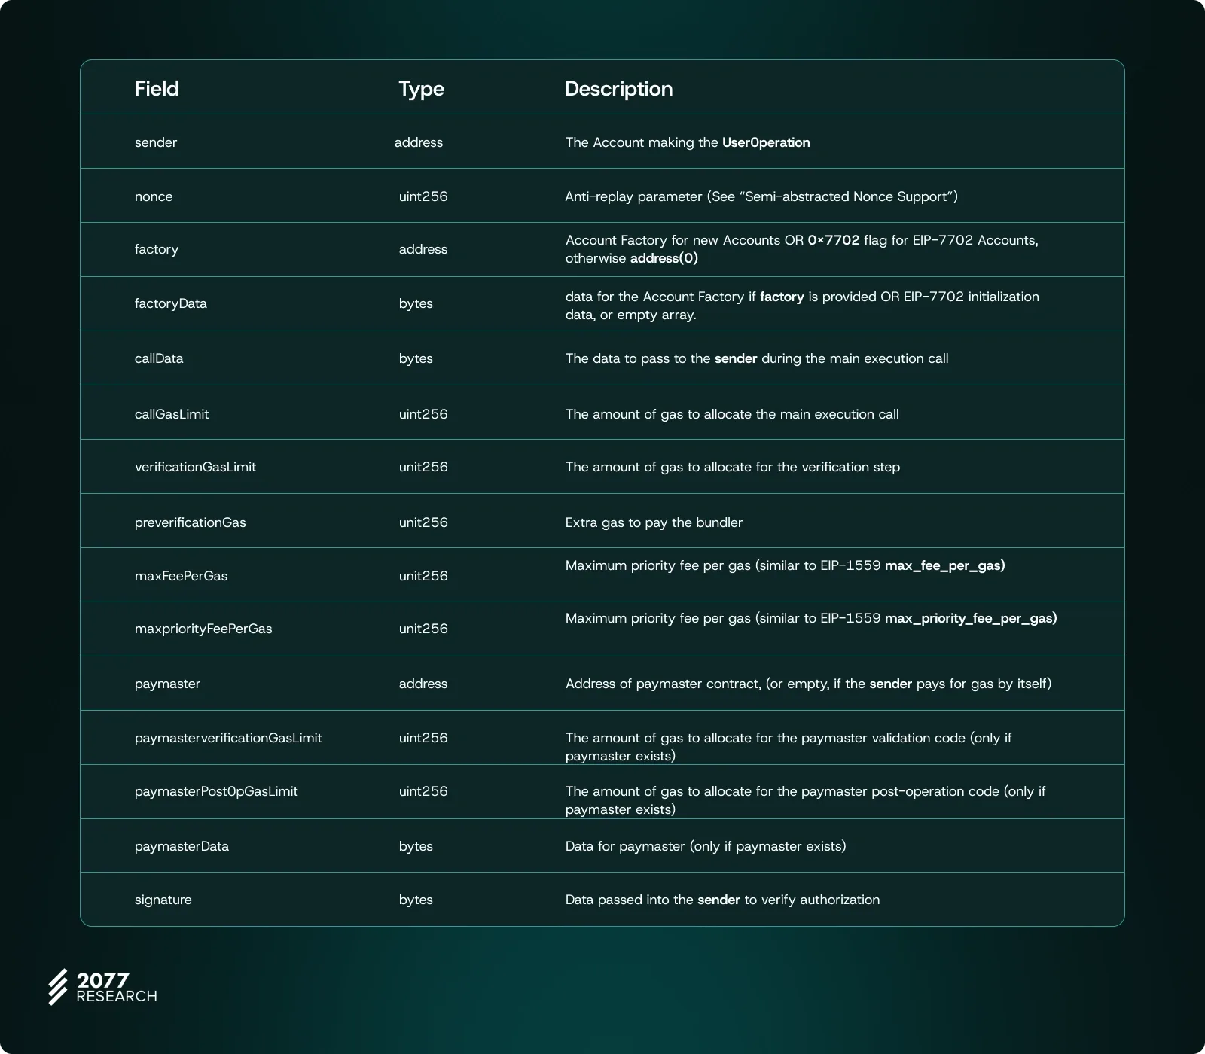Click the bold max_priority_fee_per_gas text
This screenshot has width=1205, height=1054.
pyautogui.click(x=971, y=618)
